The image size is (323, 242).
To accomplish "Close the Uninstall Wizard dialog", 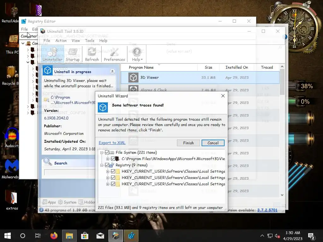I will (x=223, y=96).
